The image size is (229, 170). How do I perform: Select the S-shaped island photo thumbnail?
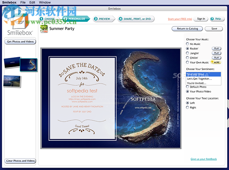point(29,65)
